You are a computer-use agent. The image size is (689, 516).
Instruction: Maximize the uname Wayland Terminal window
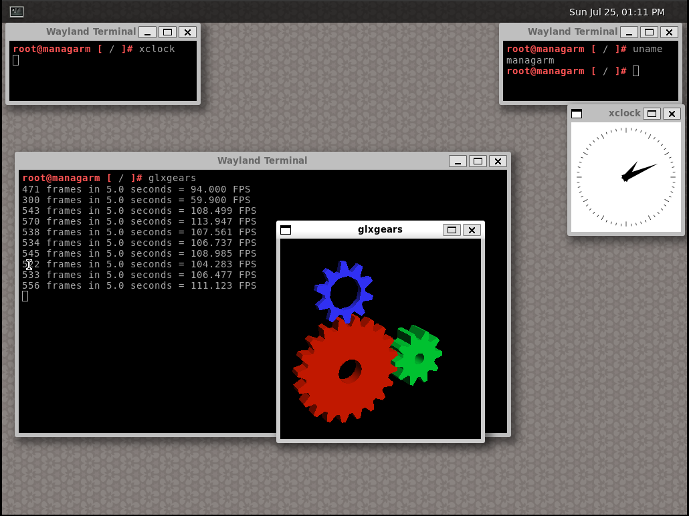tap(649, 32)
